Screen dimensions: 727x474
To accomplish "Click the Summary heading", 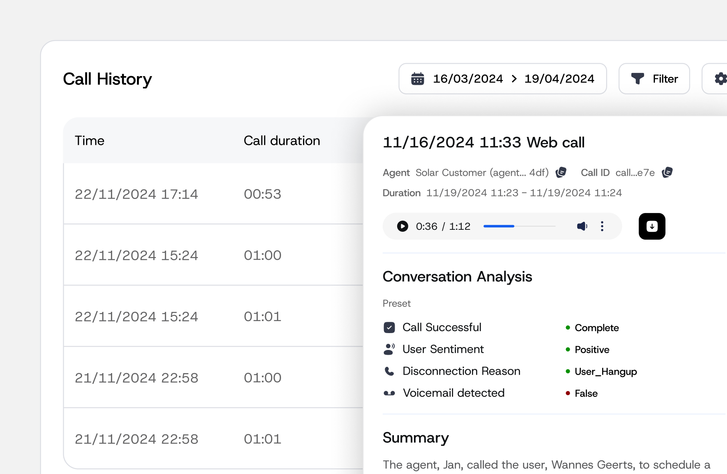I will (x=416, y=438).
